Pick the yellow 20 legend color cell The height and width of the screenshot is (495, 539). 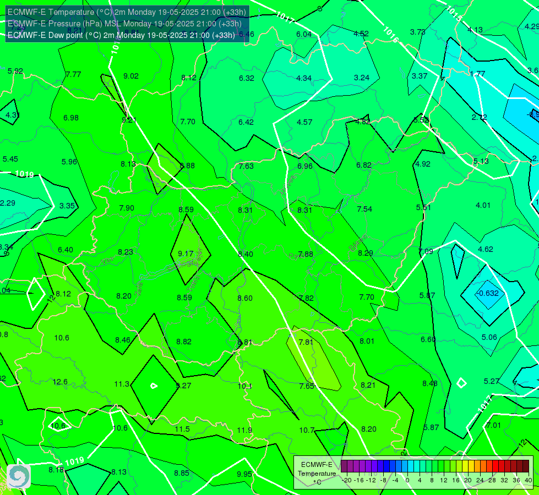[x=465, y=466]
